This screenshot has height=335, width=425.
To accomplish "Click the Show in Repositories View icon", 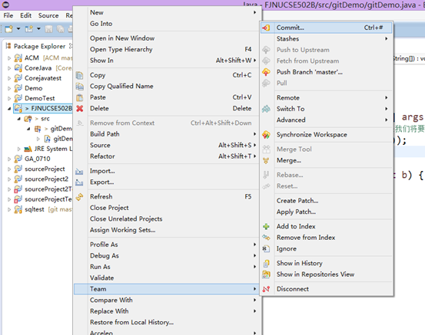I will click(266, 274).
